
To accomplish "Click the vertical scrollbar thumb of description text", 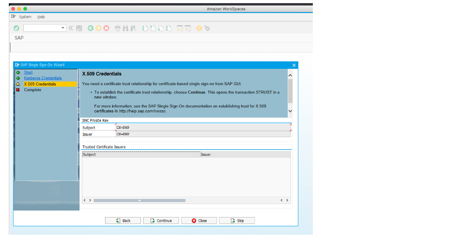I will [x=290, y=91].
